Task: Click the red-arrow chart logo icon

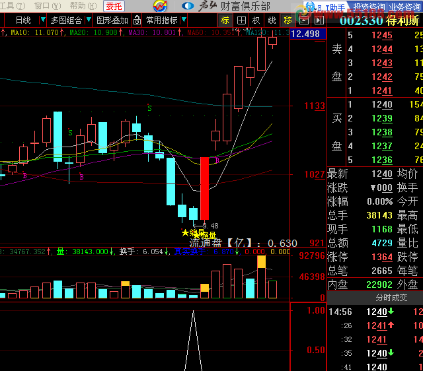Action: point(160,6)
